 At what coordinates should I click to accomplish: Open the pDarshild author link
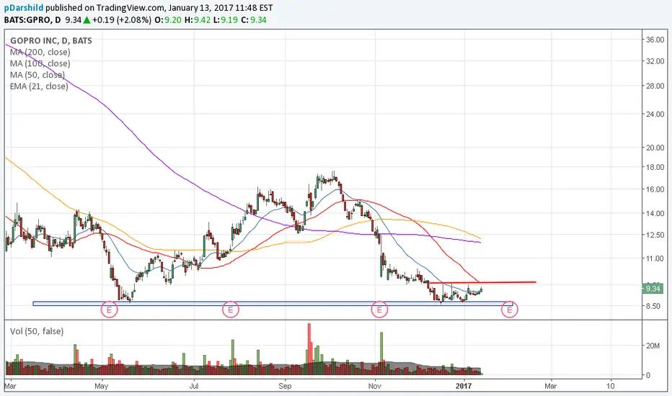[x=24, y=8]
